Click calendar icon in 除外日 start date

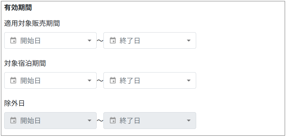(13, 120)
